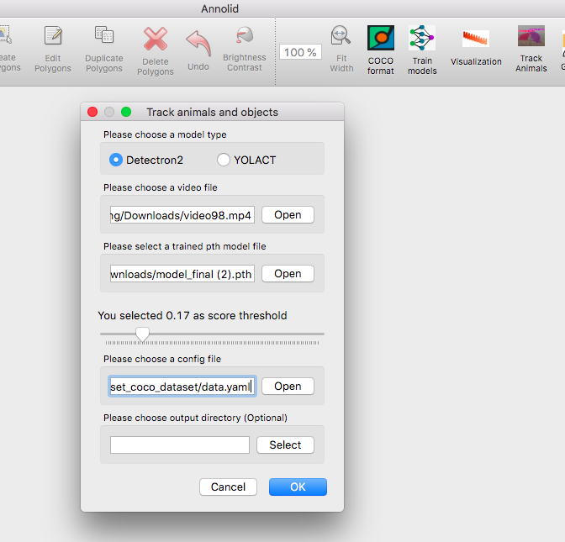The width and height of the screenshot is (565, 542).
Task: Click the score threshold slider handle
Action: [x=142, y=334]
